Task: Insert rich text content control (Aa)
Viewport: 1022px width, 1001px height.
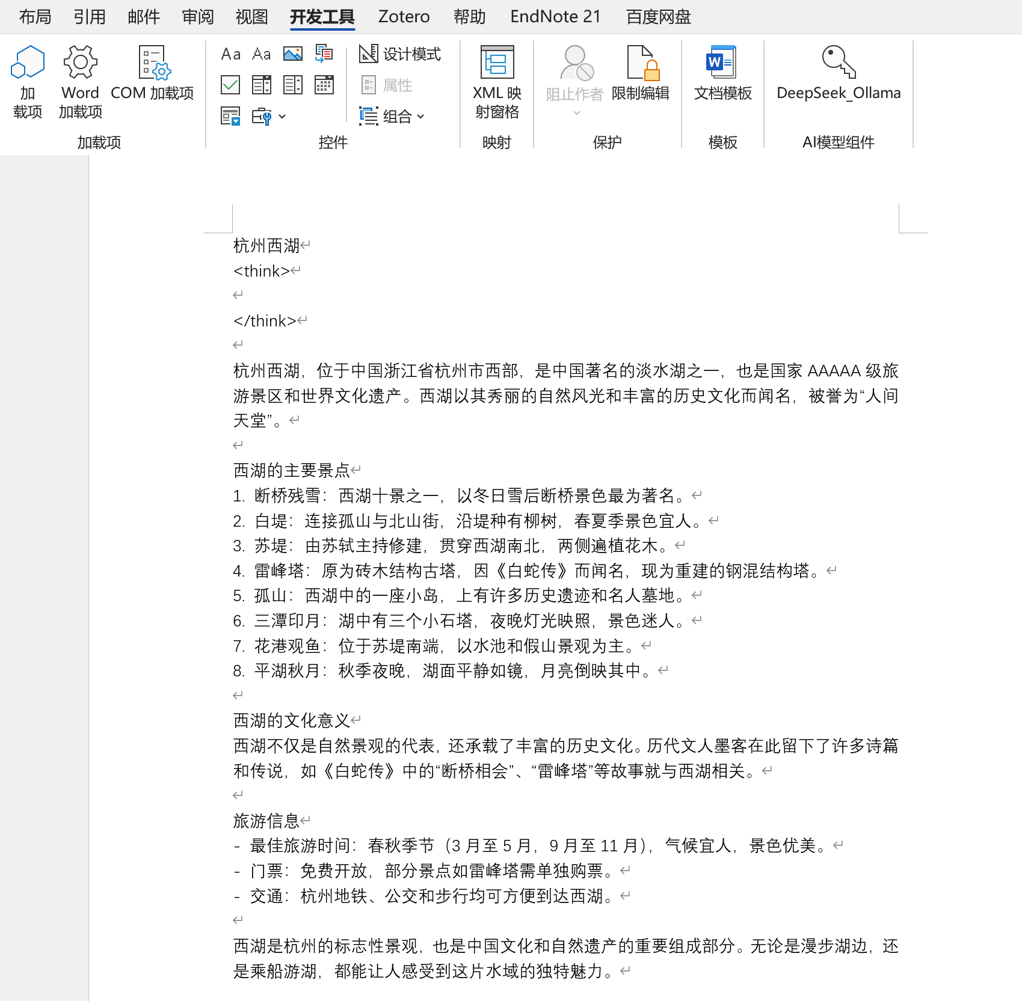Action: [231, 54]
